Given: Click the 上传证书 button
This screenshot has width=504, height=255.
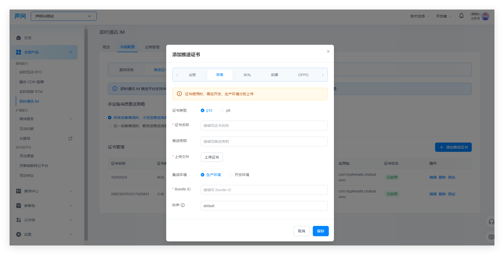Looking at the screenshot, I should click(x=212, y=157).
